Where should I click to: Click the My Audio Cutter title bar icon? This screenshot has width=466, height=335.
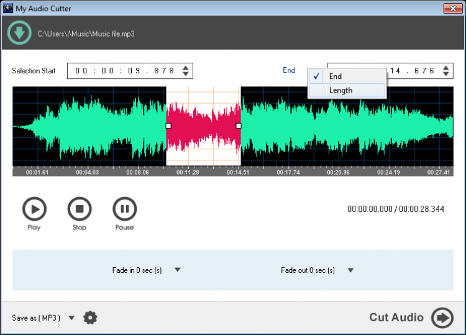[8, 8]
